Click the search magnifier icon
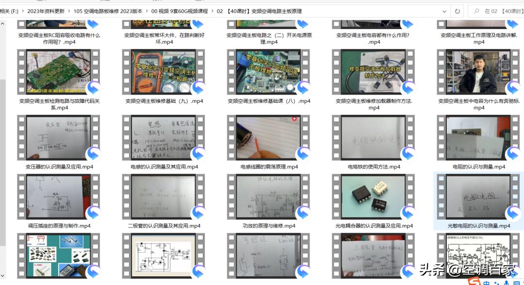This screenshot has height=285, width=524. [476, 11]
